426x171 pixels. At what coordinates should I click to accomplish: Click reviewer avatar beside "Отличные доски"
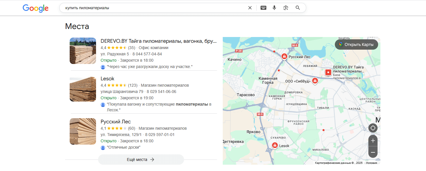pos(103,147)
